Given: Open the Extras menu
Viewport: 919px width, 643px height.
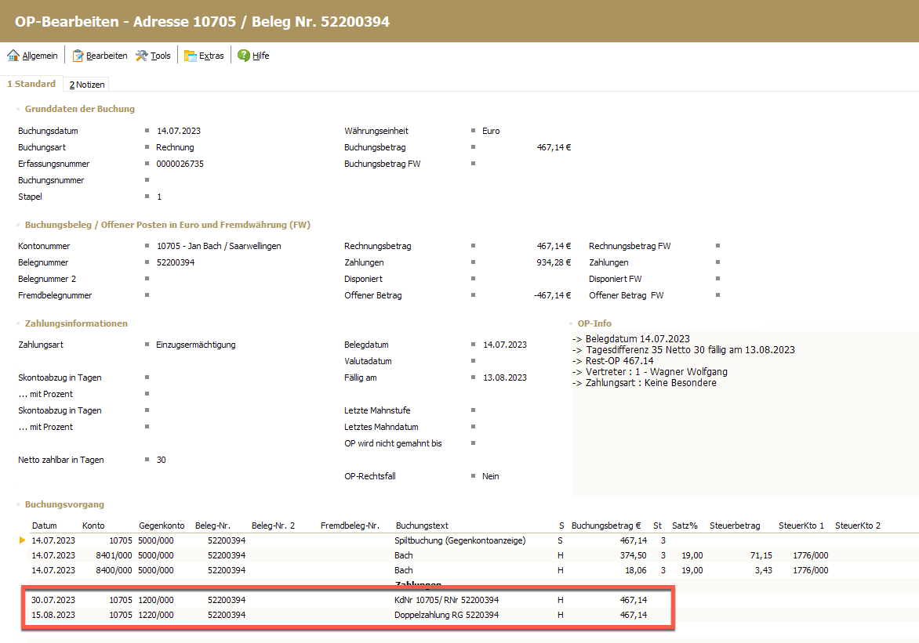Looking at the screenshot, I should (211, 56).
